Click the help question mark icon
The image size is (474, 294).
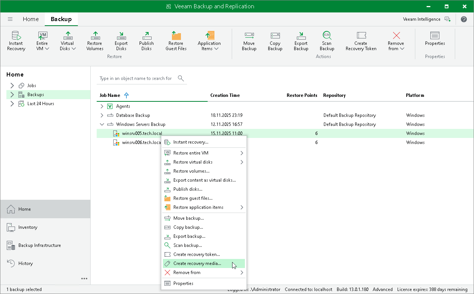click(464, 19)
